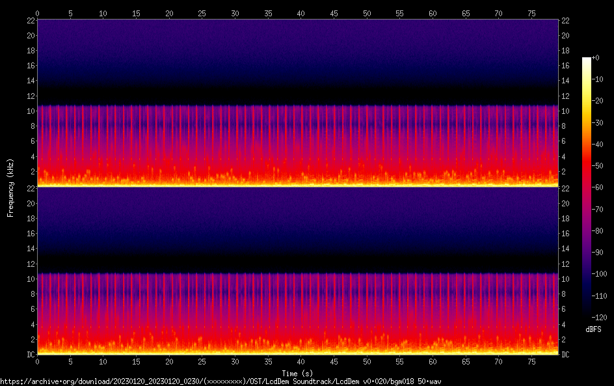Click the 20 second tick on the bottom time axis
The height and width of the screenshot is (386, 614).
click(169, 361)
